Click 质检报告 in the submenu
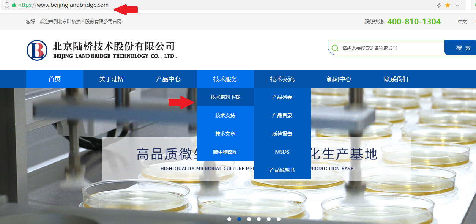The height and width of the screenshot is (224, 476). 282,133
